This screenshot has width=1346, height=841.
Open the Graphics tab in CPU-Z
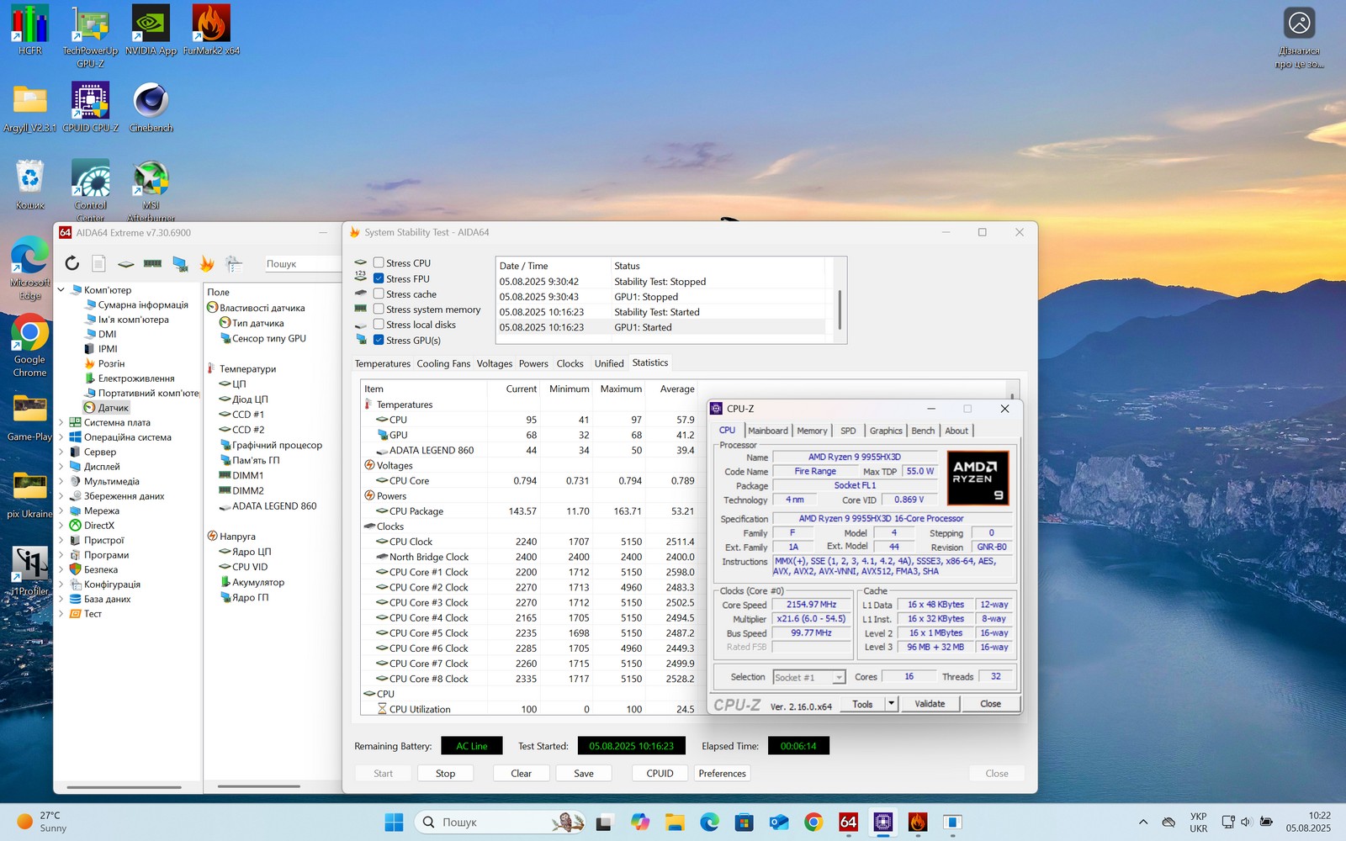[x=886, y=431]
